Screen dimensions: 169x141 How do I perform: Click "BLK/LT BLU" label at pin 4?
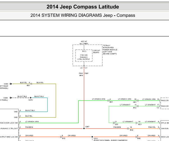click(x=30, y=111)
